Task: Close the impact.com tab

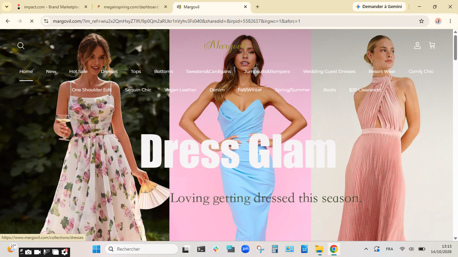Action: click(x=86, y=7)
